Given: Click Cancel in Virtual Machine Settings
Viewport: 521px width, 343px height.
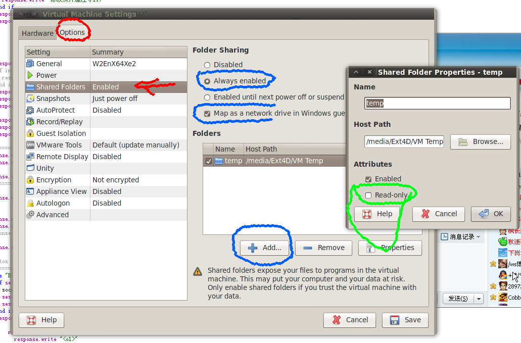Looking at the screenshot, I should tap(350, 320).
